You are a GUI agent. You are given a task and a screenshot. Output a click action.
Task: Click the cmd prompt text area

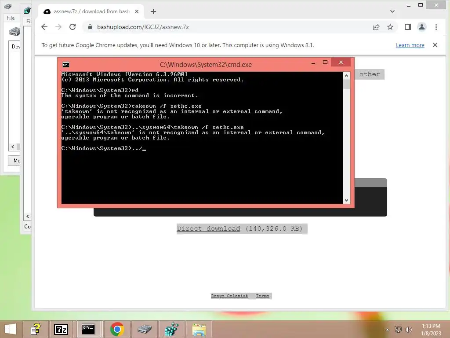tap(202, 137)
